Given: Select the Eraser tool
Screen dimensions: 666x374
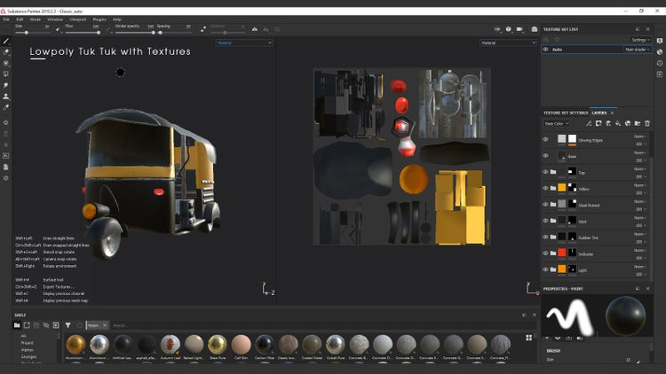Looking at the screenshot, I should click(x=6, y=52).
